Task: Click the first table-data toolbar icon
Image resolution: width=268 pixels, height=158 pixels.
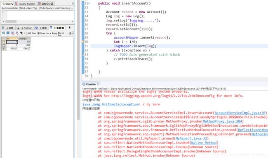Action: 3,33
